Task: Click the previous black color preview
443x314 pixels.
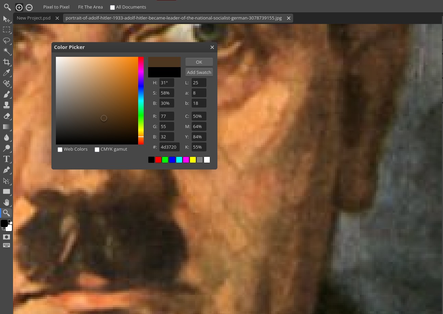Action: 164,72
